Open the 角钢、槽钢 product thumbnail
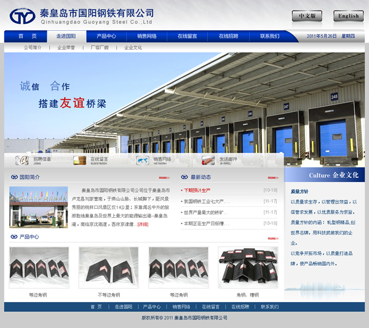This screenshot has width=369, height=328. (x=248, y=268)
